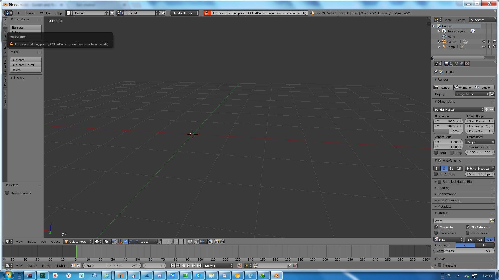The width and height of the screenshot is (499, 280).
Task: Click the Lamp bulb icon in outliner
Action: click(x=444, y=47)
